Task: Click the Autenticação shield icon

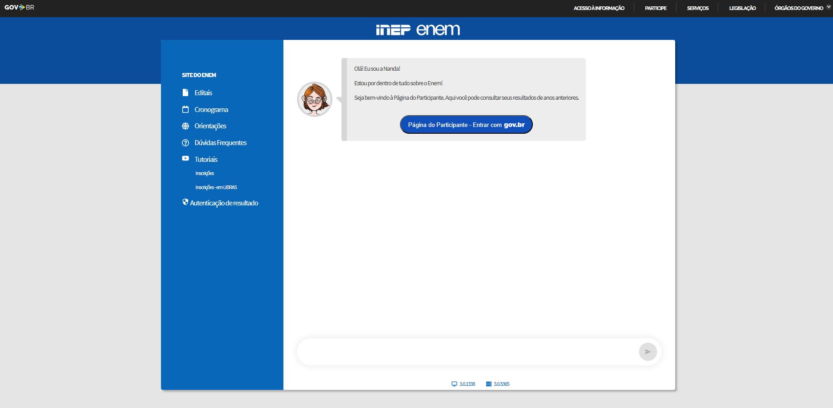Action: click(185, 202)
